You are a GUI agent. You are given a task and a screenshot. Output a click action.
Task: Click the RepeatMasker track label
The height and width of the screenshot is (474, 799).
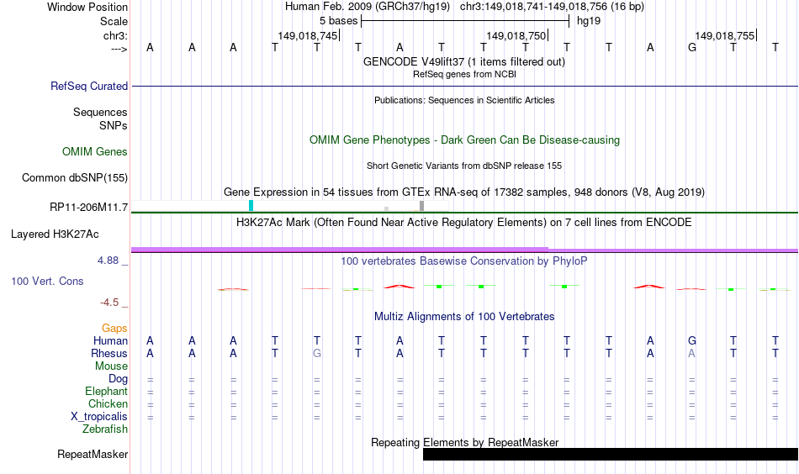coord(93,454)
